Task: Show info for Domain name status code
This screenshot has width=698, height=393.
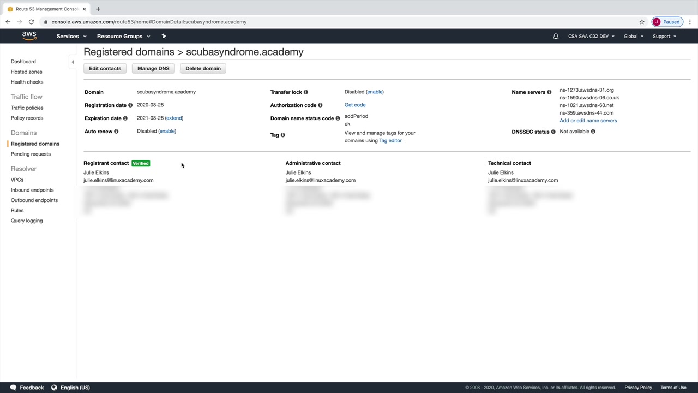Action: click(x=338, y=118)
